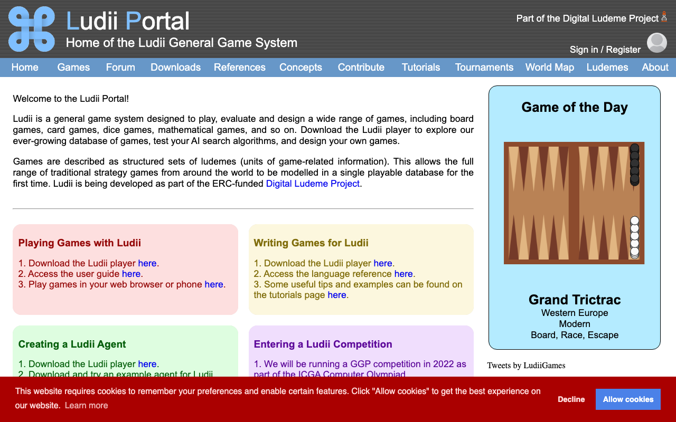Click the small chess pawn icon
676x422 pixels.
point(664,17)
